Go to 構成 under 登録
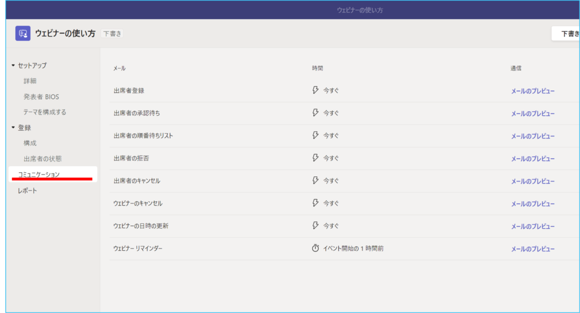 (x=30, y=144)
